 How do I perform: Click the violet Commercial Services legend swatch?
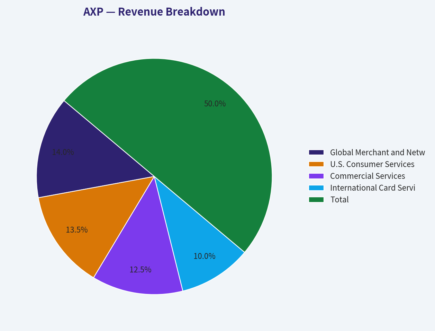pos(316,176)
